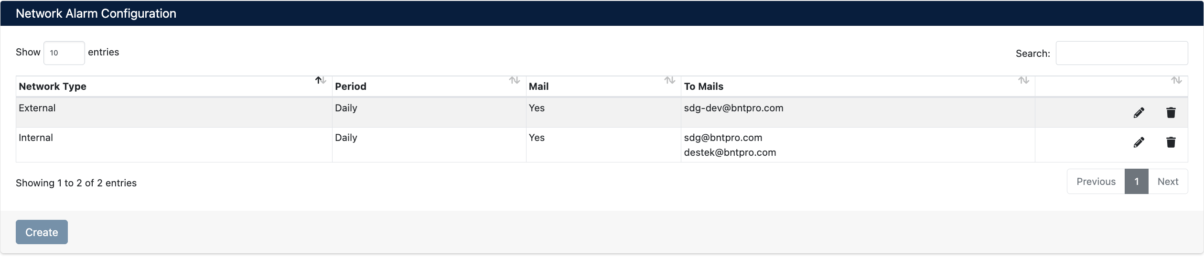
Task: Click edit pencil icon for External row
Action: pyautogui.click(x=1139, y=113)
